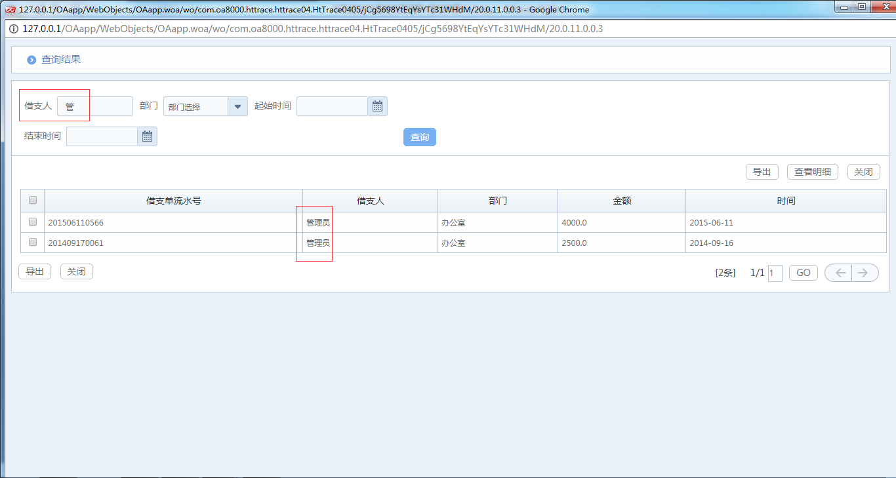Click the blue 查询 button
This screenshot has height=478, width=896.
point(419,137)
